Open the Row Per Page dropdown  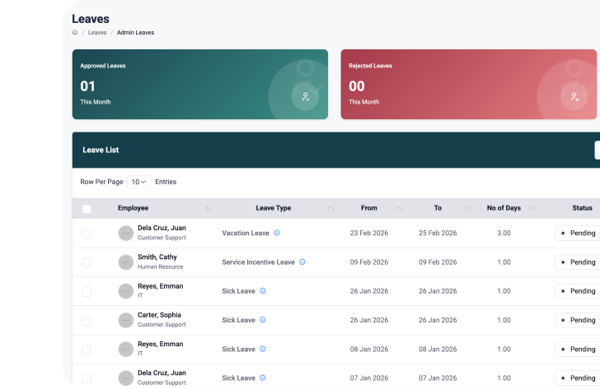(x=138, y=182)
